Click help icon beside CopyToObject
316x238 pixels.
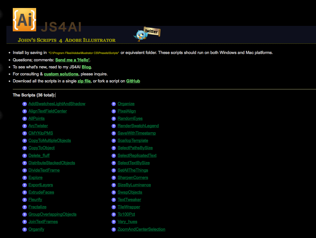click(25, 148)
